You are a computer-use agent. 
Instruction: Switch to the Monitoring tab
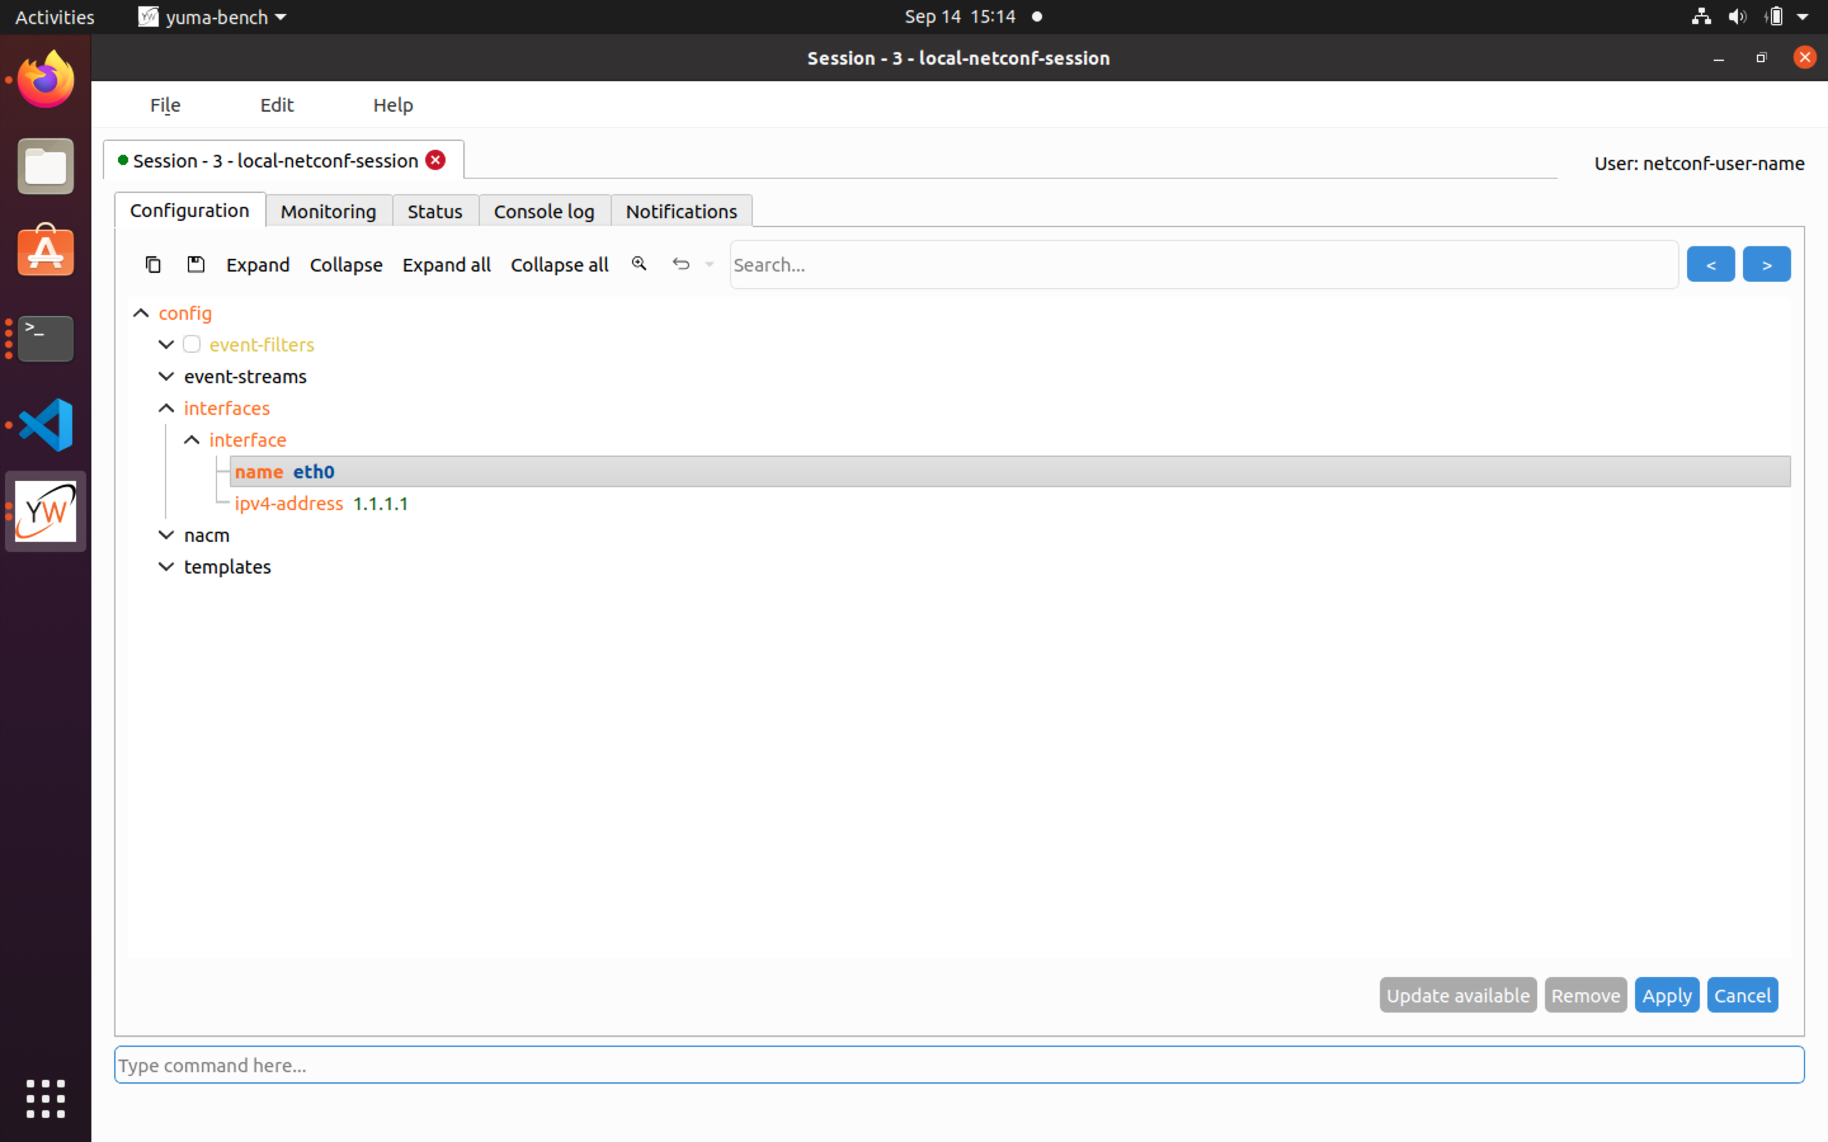(x=328, y=211)
